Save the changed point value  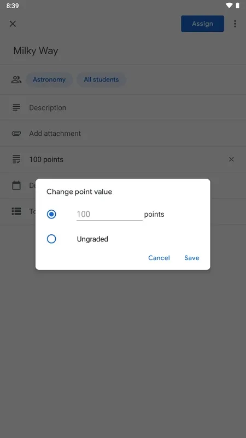tap(192, 258)
